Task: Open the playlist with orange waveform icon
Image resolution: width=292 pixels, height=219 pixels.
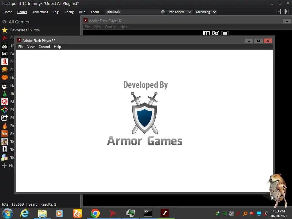Action: point(5,134)
